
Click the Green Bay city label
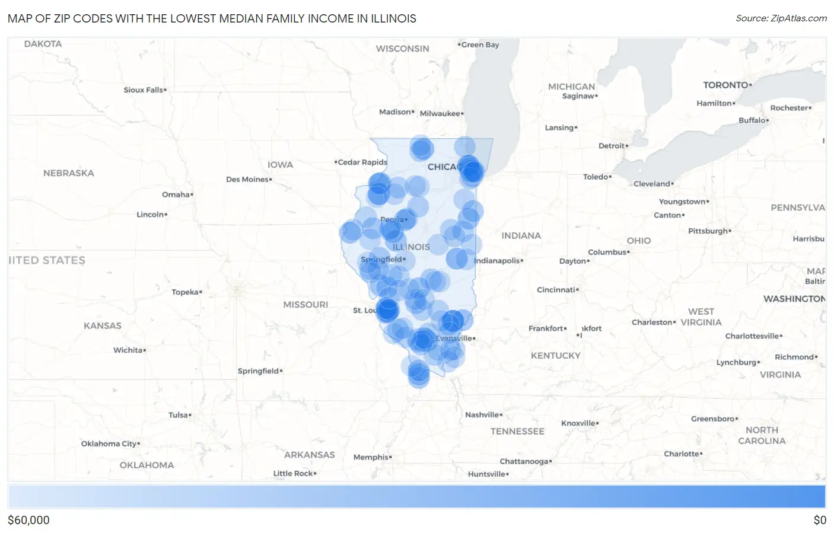tap(479, 44)
